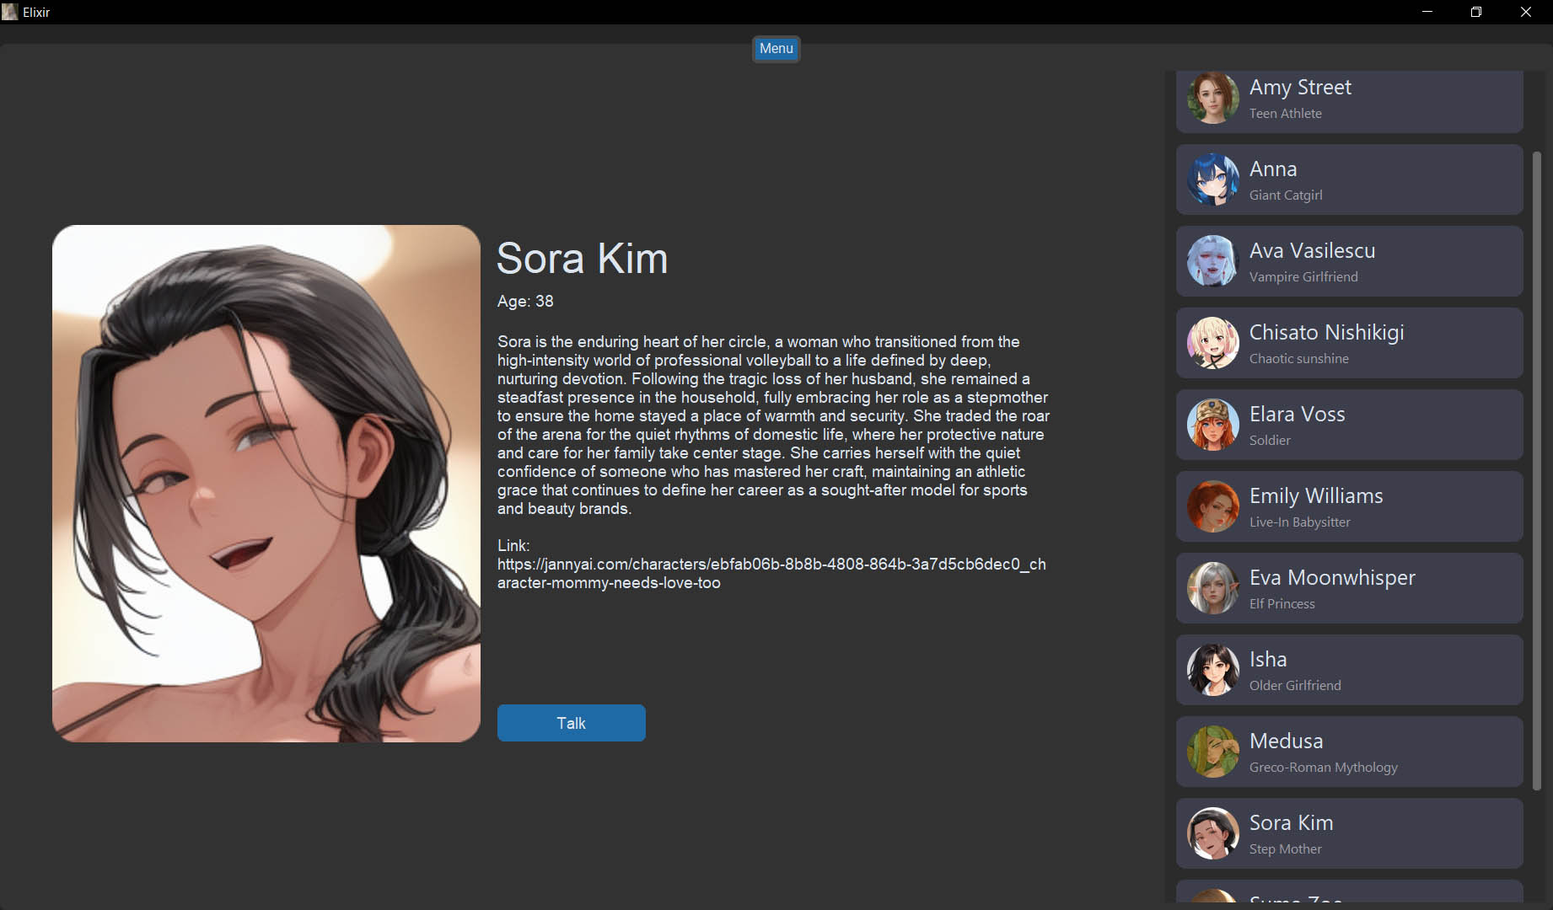Viewport: 1553px width, 910px height.
Task: Click "Live-In Babysitter" subtitle text
Action: [x=1299, y=522]
